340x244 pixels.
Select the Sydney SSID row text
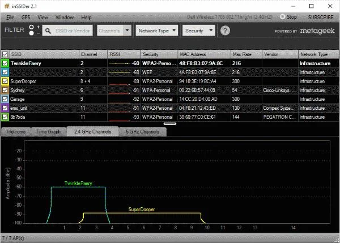click(x=18, y=90)
